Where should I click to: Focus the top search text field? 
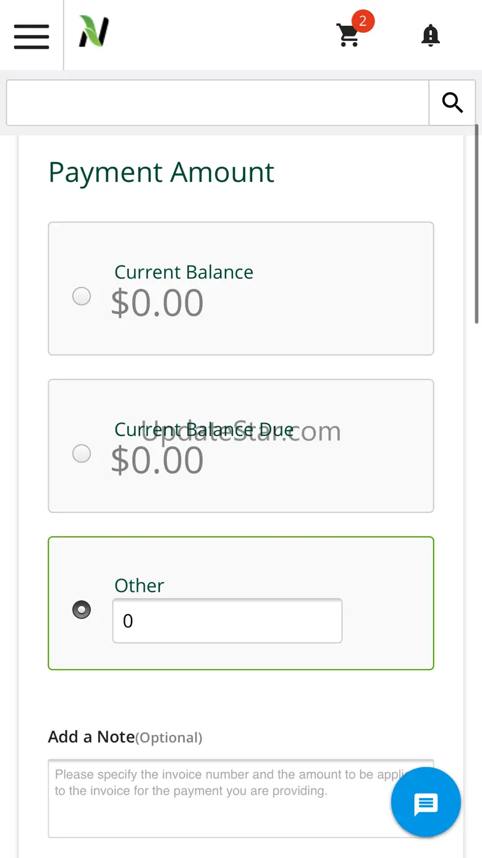[x=218, y=103]
